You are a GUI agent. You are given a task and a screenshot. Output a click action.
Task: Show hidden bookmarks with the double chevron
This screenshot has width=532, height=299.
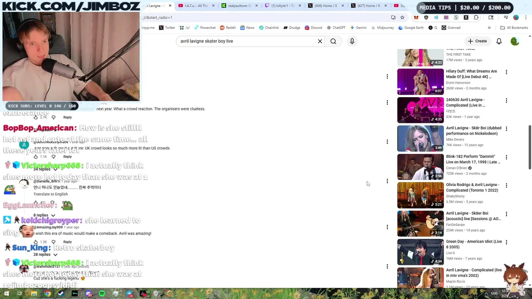coord(489,28)
